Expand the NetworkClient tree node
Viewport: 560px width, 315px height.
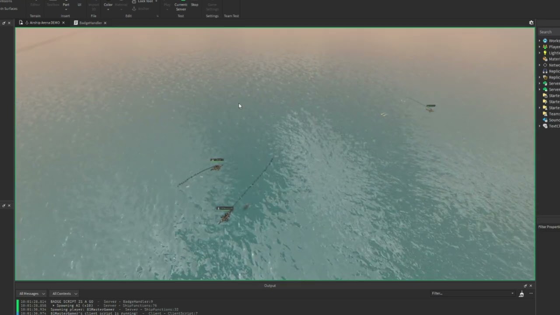(x=539, y=65)
